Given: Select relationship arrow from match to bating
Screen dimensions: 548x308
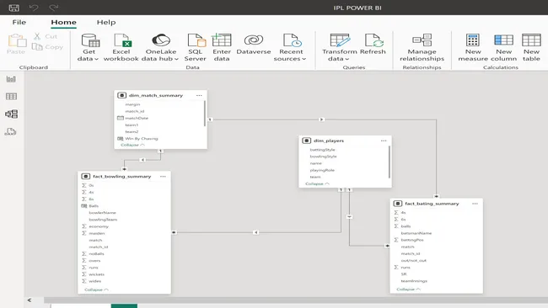Looking at the screenshot, I should click(x=321, y=119).
